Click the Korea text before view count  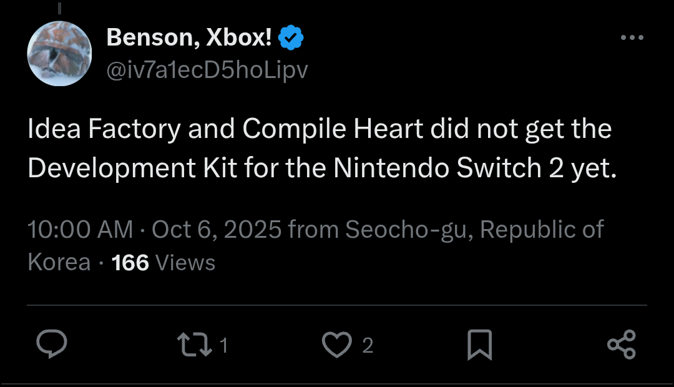(x=59, y=262)
